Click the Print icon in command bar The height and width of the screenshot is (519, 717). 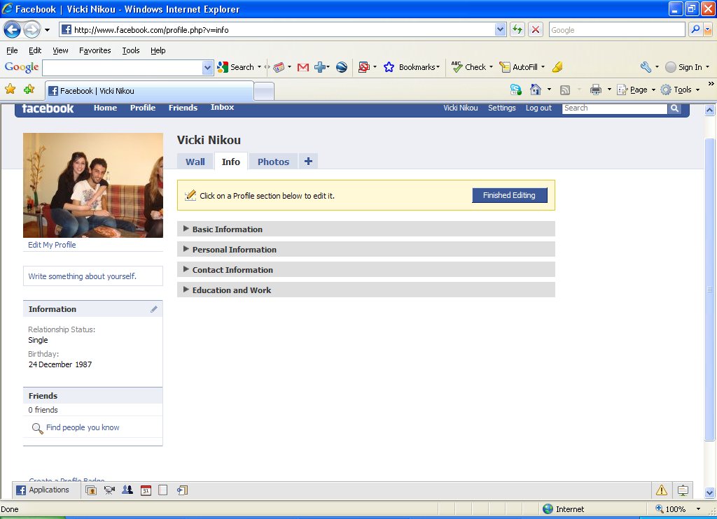point(595,90)
